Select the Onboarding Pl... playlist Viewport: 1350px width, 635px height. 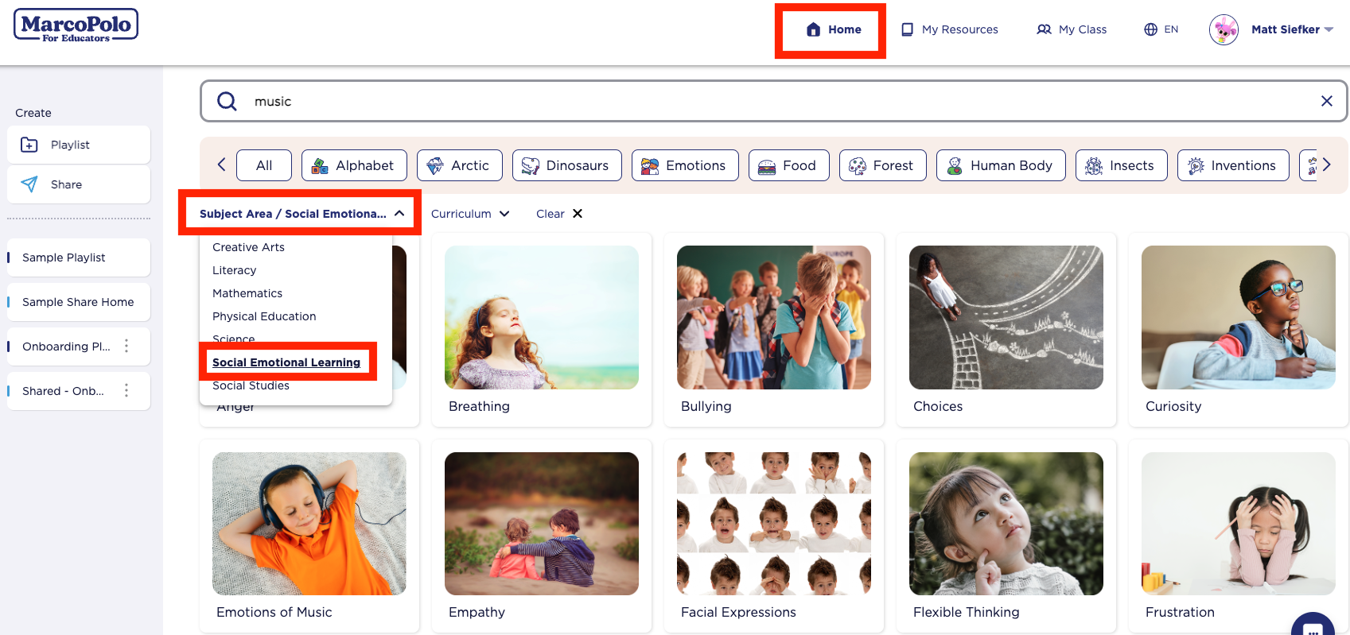pyautogui.click(x=66, y=347)
